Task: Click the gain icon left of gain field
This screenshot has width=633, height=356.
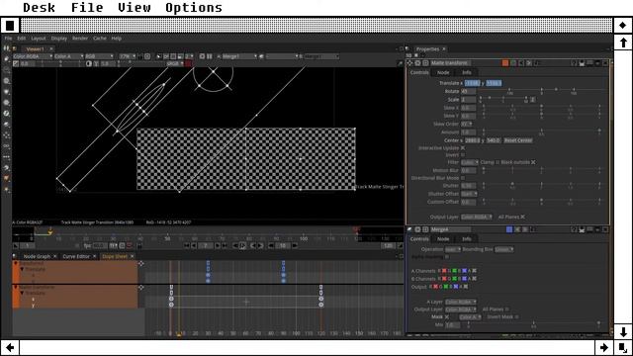Action: tap(16, 63)
